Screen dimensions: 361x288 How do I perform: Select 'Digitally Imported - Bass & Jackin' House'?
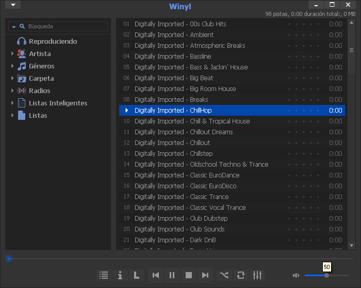[x=232, y=67]
